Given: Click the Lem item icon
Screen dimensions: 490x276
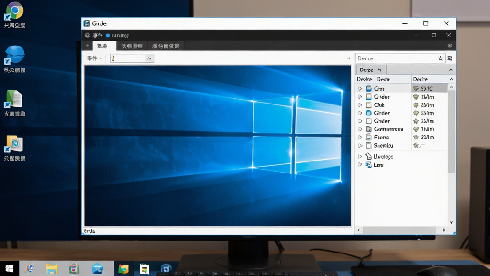Looking at the screenshot, I should (x=369, y=165).
